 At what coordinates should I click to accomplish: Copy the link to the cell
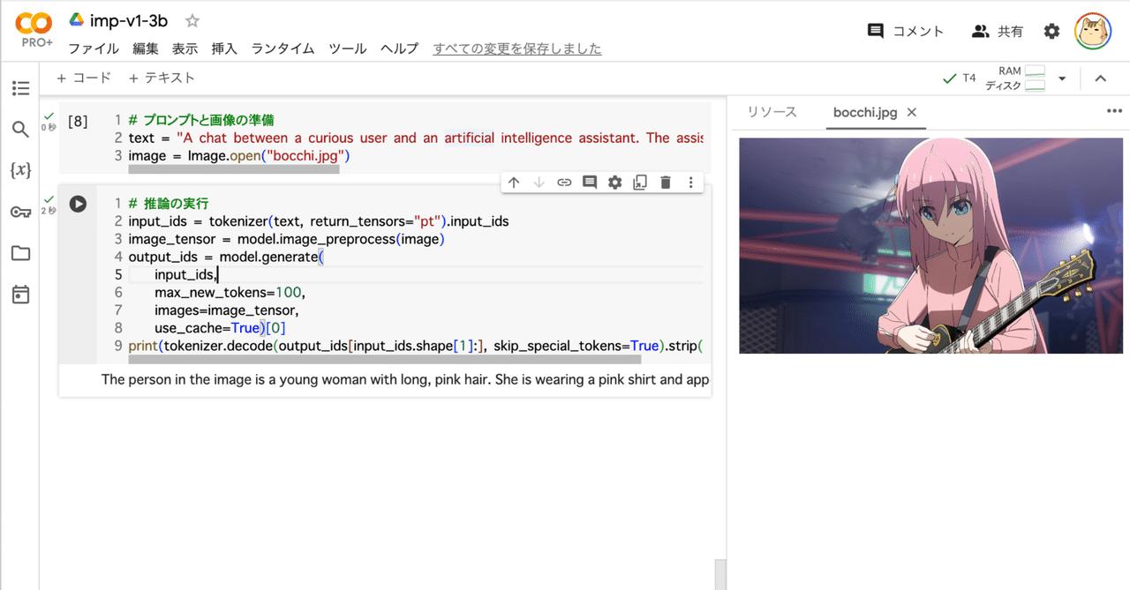pyautogui.click(x=564, y=182)
